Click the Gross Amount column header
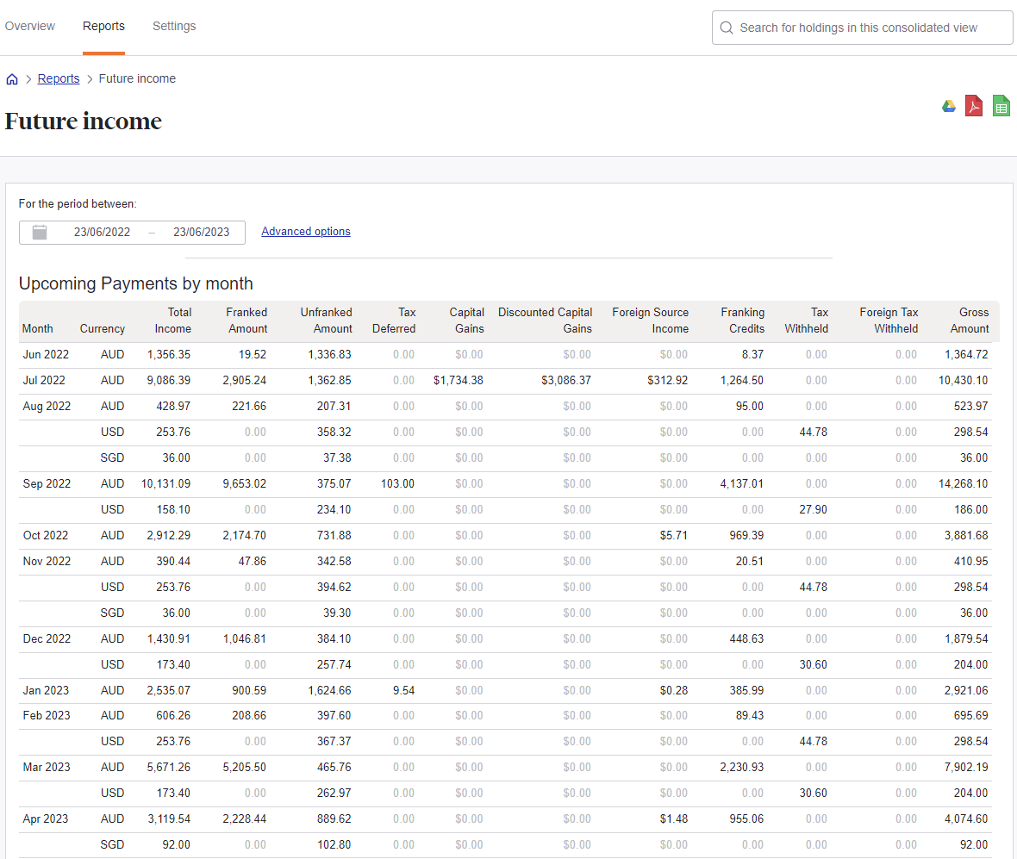 pos(967,321)
